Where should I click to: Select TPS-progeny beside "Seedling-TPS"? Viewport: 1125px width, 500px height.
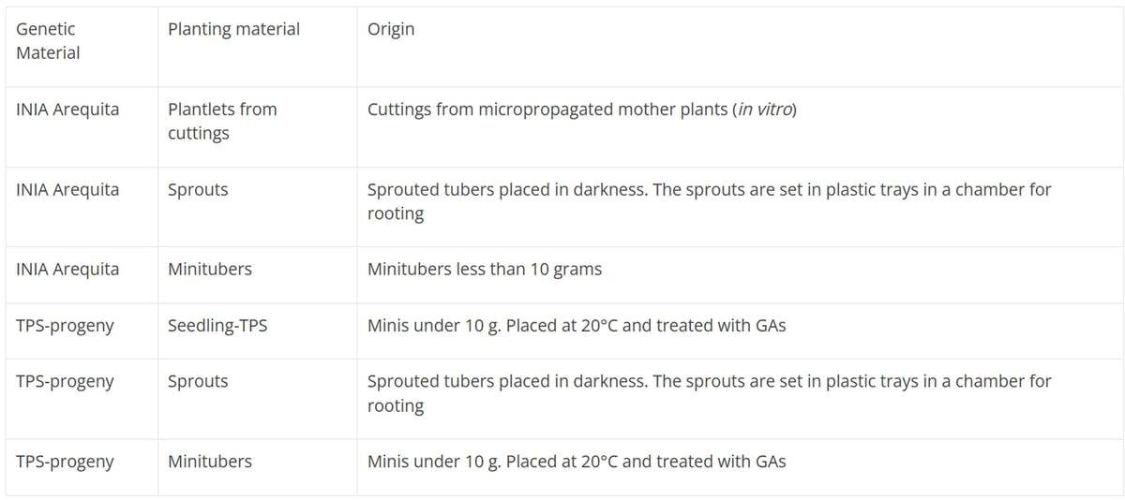(x=65, y=326)
